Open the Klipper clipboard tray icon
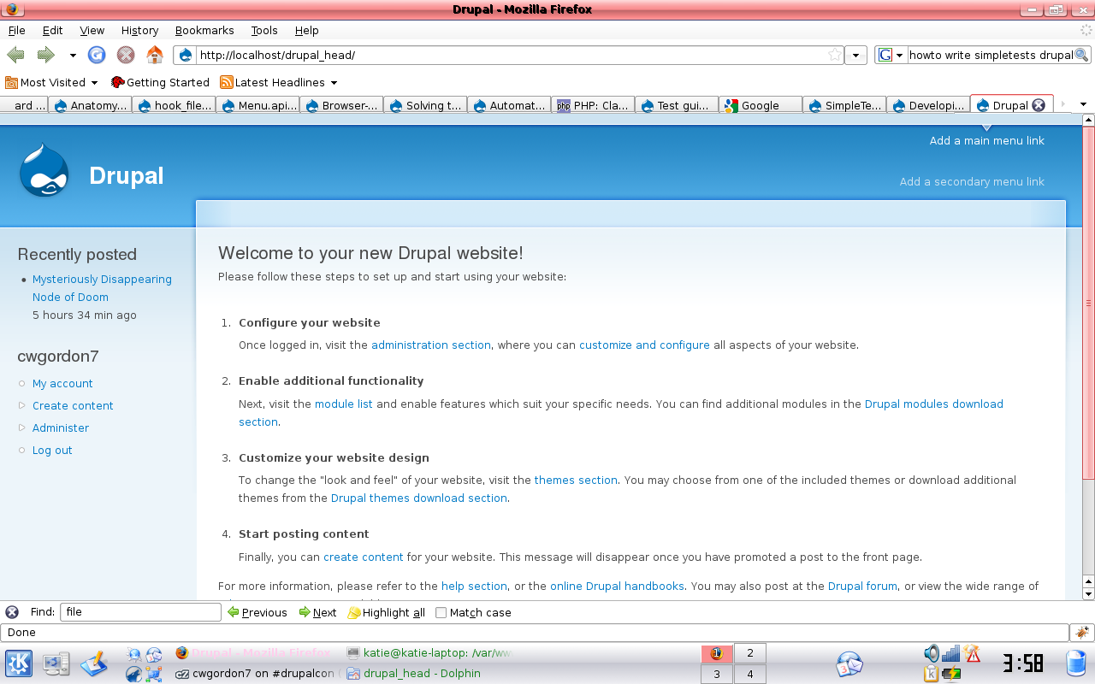This screenshot has width=1095, height=684. pos(932,674)
